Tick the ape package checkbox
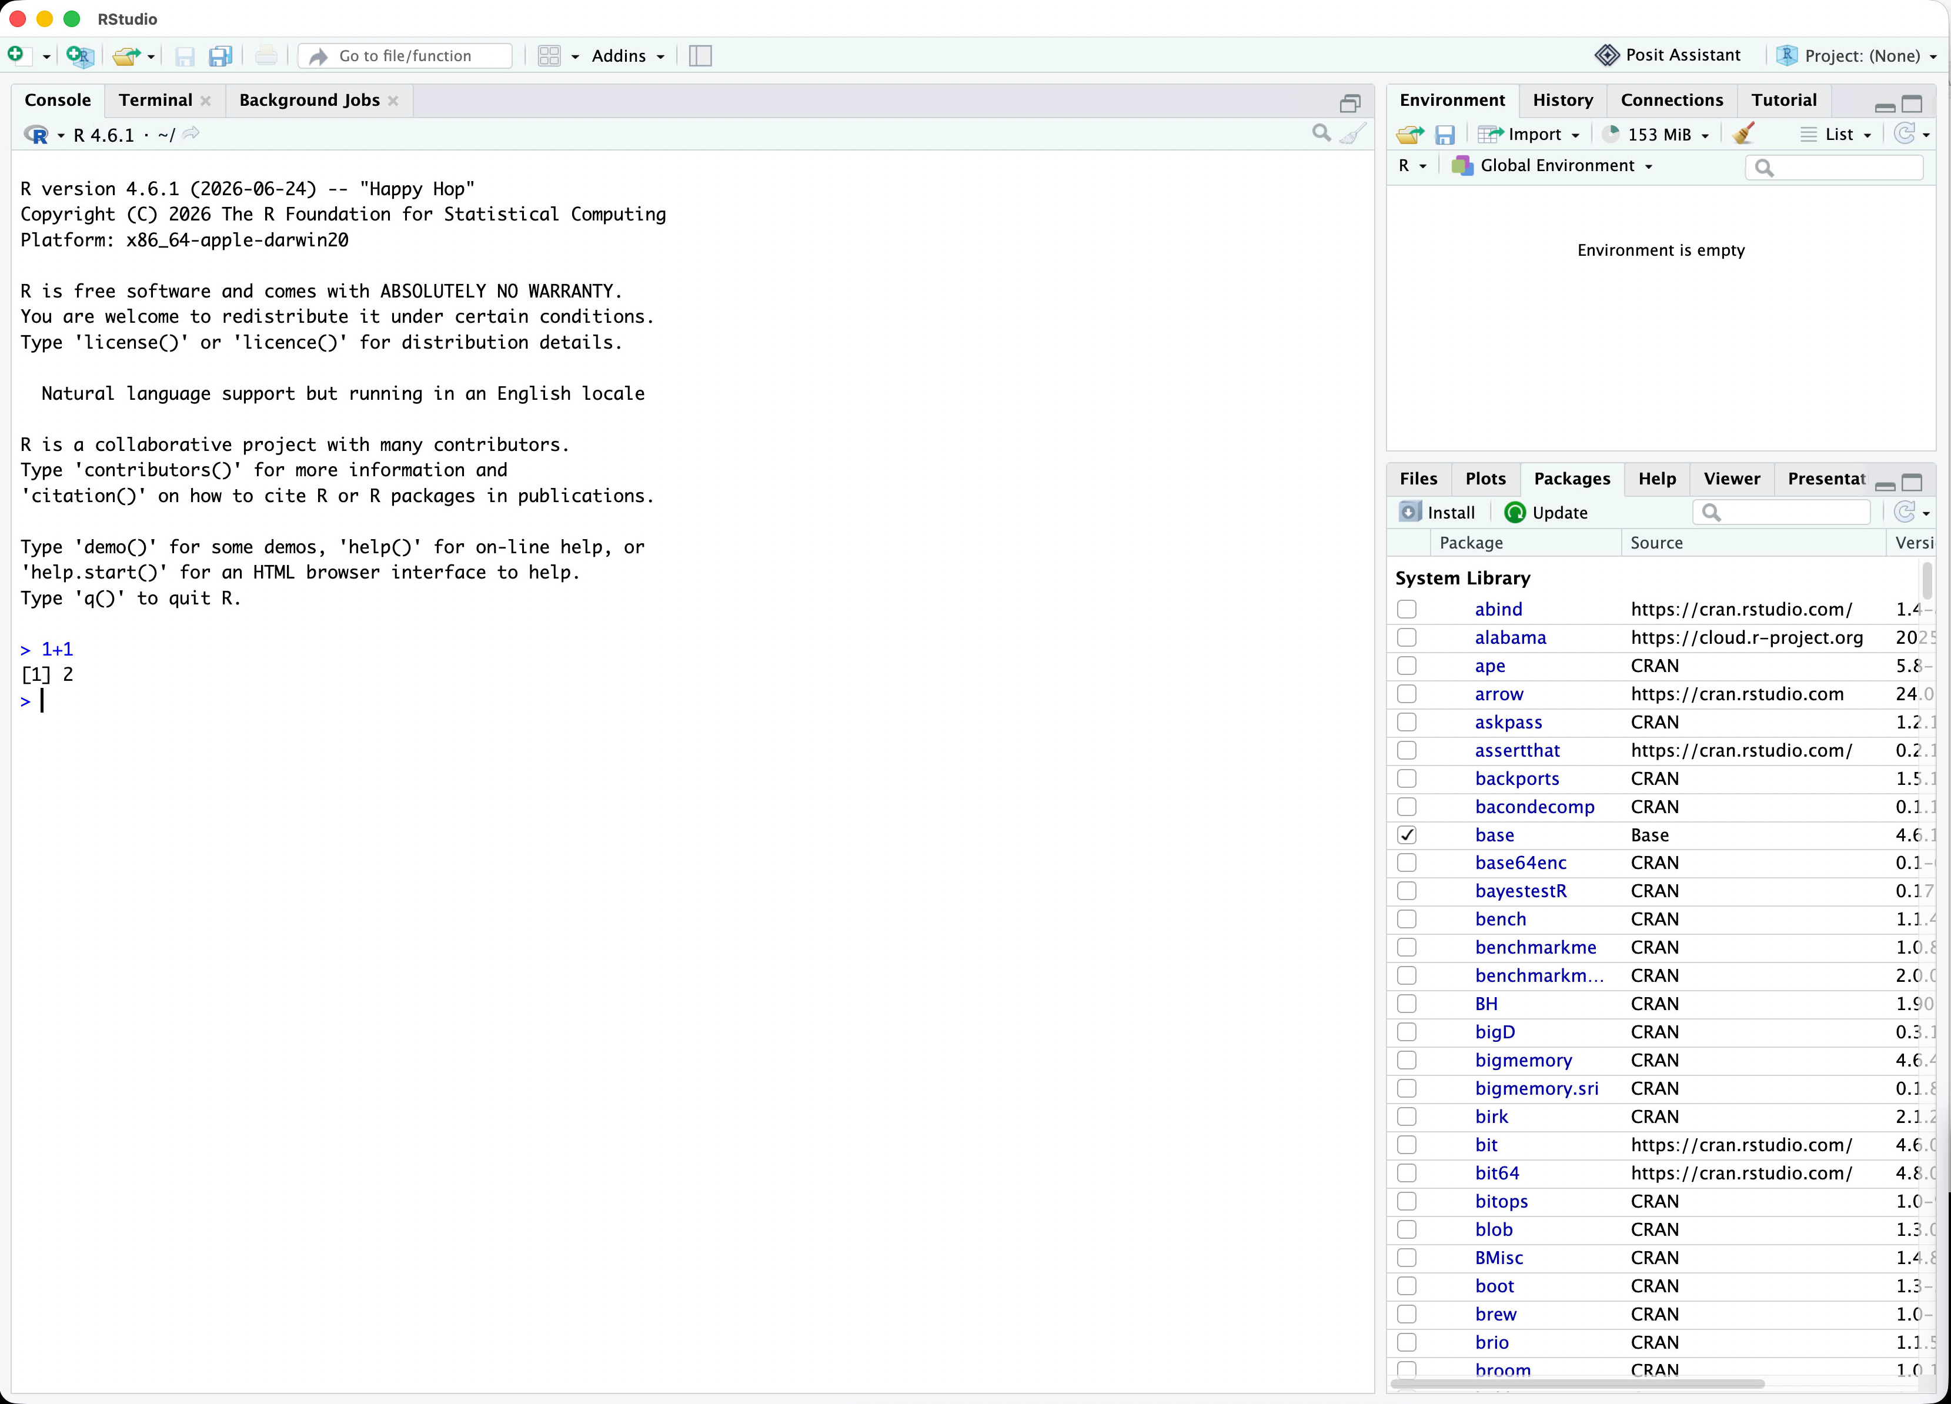Image resolution: width=1951 pixels, height=1404 pixels. pyautogui.click(x=1407, y=666)
